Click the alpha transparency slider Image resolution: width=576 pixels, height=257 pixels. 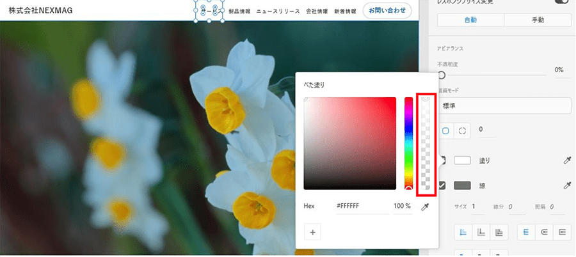pos(426,143)
